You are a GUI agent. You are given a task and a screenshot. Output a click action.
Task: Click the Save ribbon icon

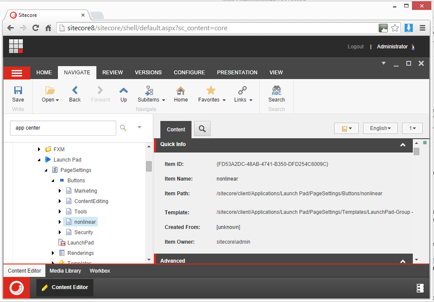[18, 90]
